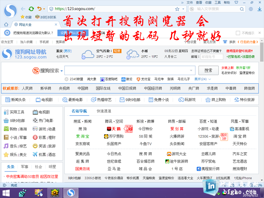Click 实用工具 sidebar icon
Viewport: 264px width, 198px height.
click(x=6, y=112)
